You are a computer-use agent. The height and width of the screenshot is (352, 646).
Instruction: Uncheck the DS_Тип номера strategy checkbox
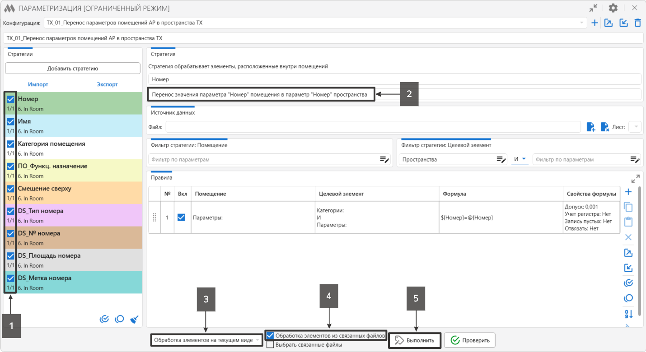click(10, 211)
